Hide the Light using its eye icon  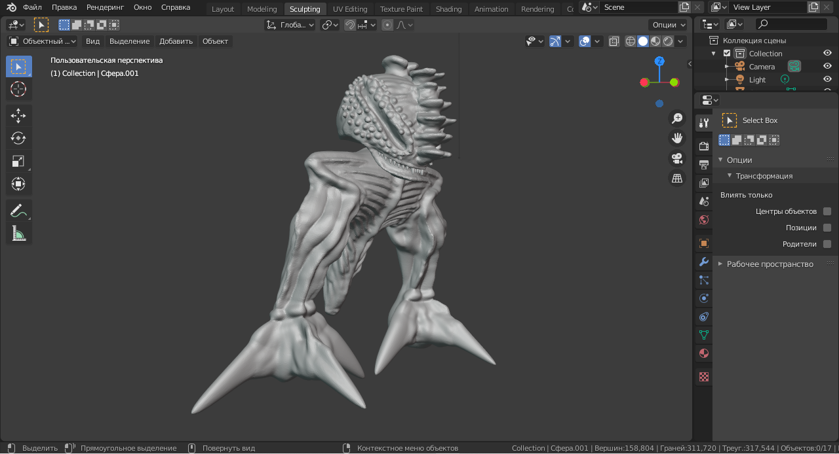(x=827, y=80)
